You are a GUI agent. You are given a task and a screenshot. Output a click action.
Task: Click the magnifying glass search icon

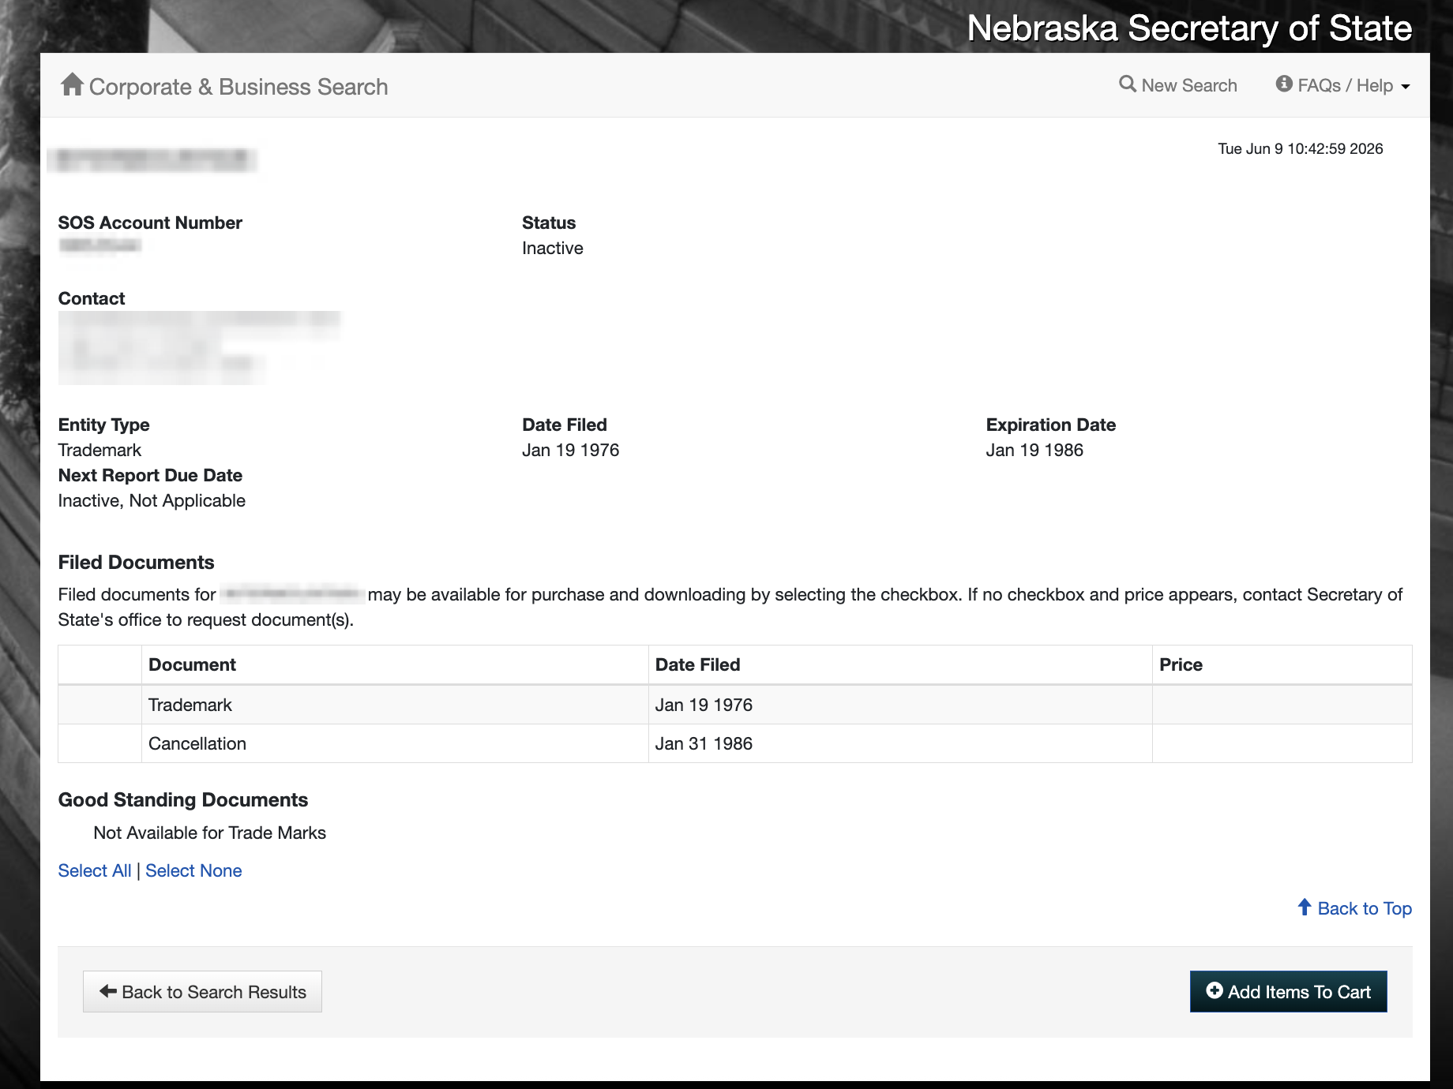1128,84
